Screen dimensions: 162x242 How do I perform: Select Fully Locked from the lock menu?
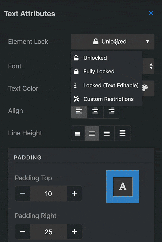[98, 71]
